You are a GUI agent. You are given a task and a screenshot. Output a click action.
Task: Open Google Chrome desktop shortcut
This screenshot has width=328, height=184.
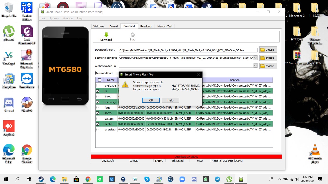point(27,154)
